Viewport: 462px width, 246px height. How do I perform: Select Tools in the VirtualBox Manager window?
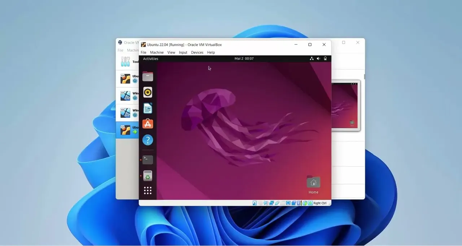pyautogui.click(x=128, y=61)
